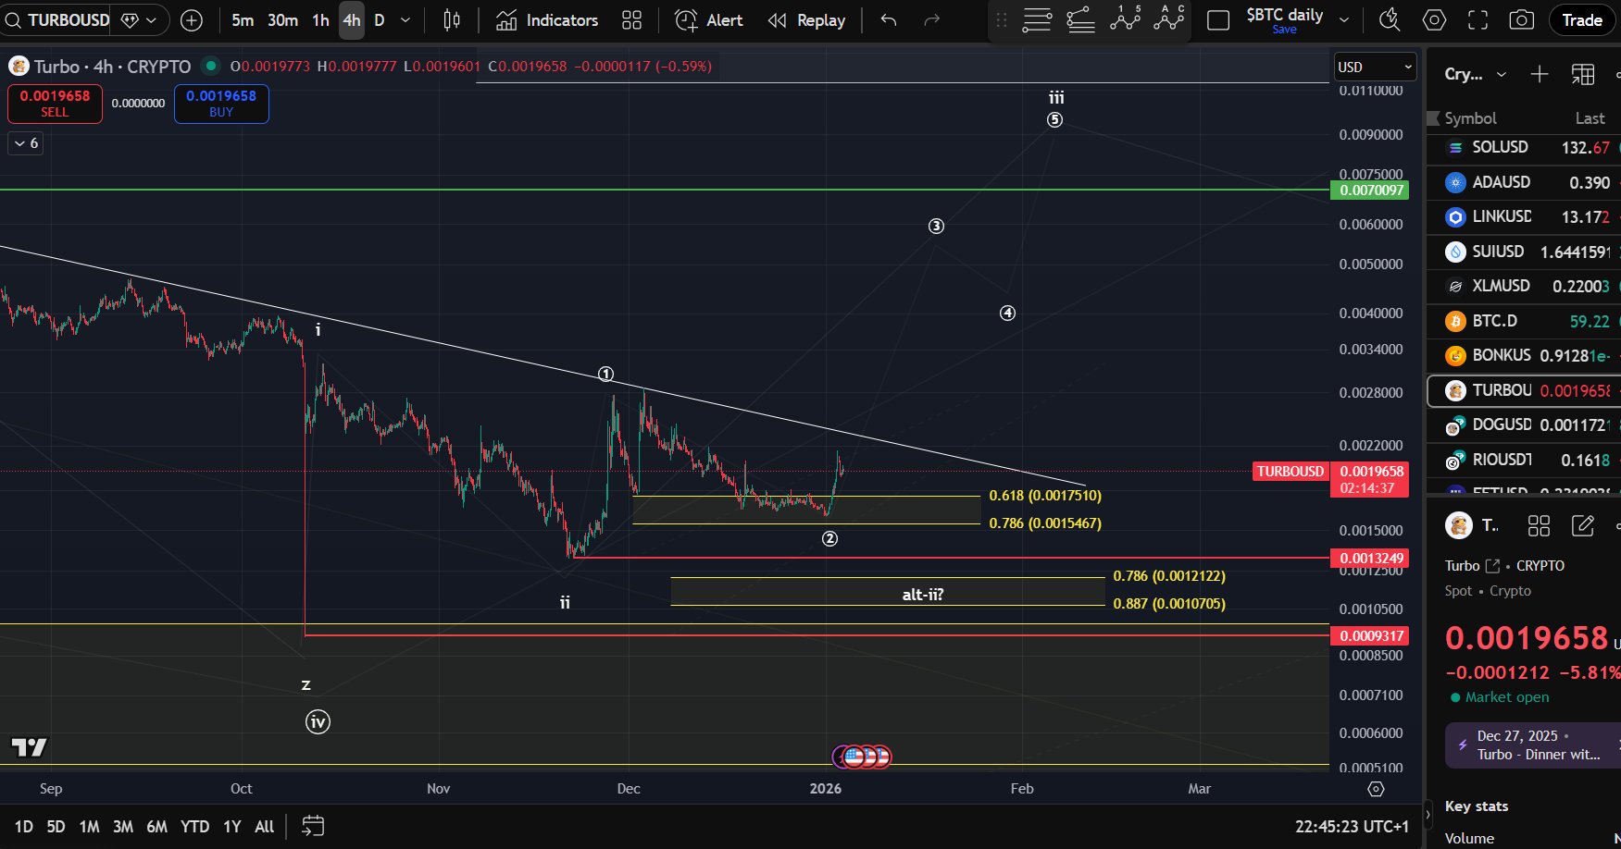Viewport: 1621px width, 849px height.
Task: Select BTC.D in the watchlist
Action: click(1524, 321)
